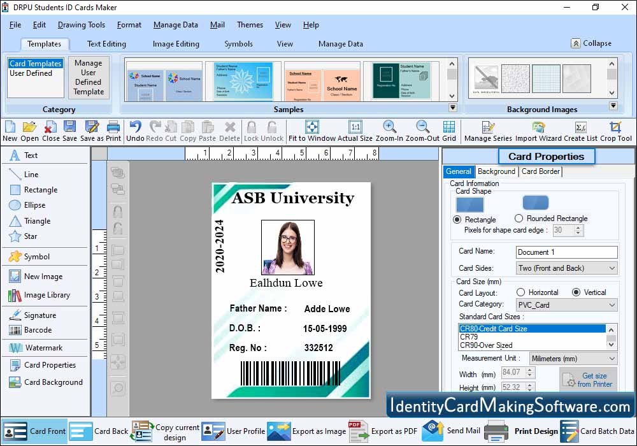Increase pixels for shape card edge

point(578,227)
